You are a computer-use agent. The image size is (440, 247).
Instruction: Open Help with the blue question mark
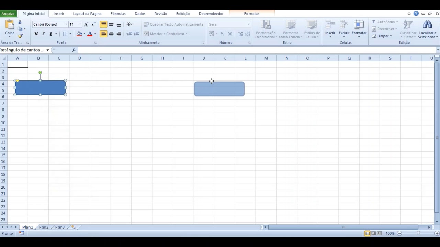[x=416, y=14]
